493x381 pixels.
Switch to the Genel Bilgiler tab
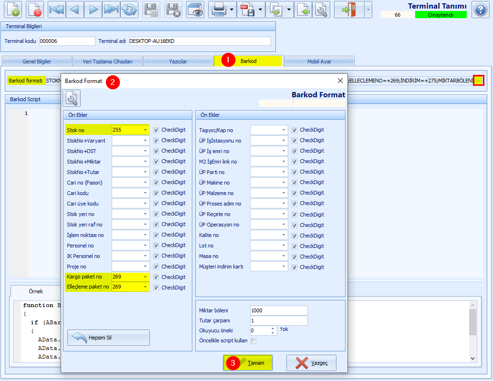pyautogui.click(x=37, y=61)
